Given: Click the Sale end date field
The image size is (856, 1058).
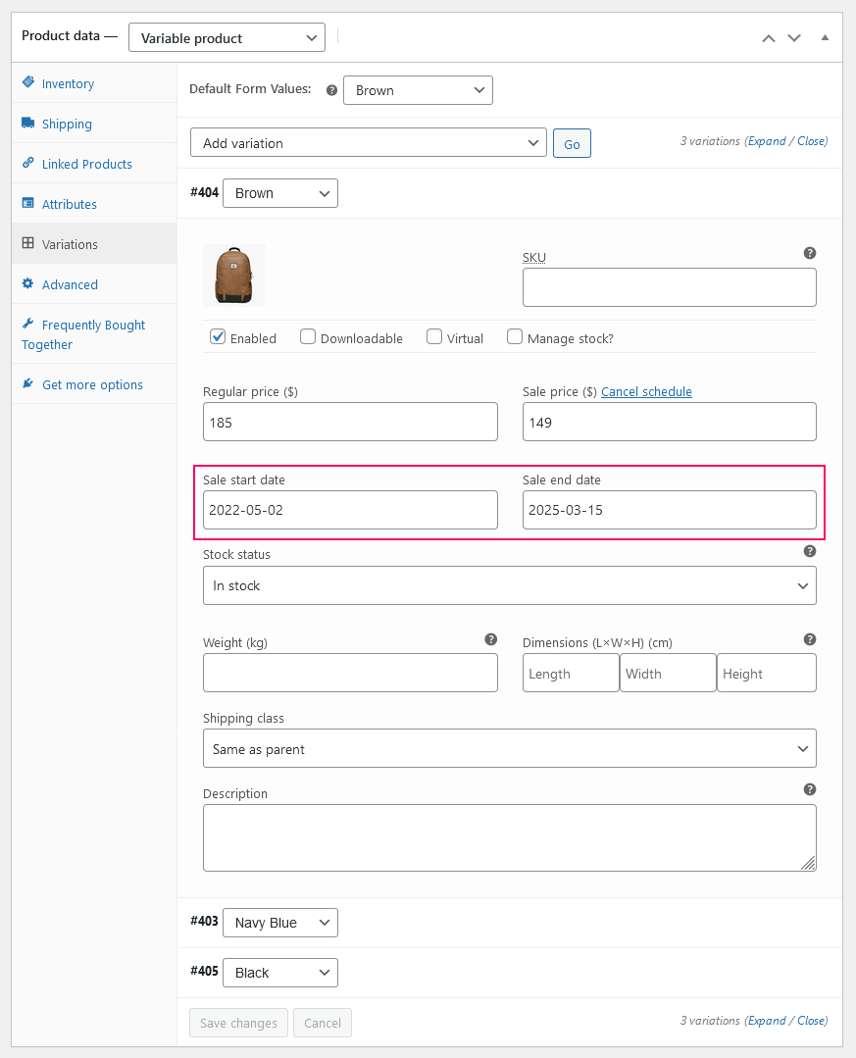Looking at the screenshot, I should (669, 510).
